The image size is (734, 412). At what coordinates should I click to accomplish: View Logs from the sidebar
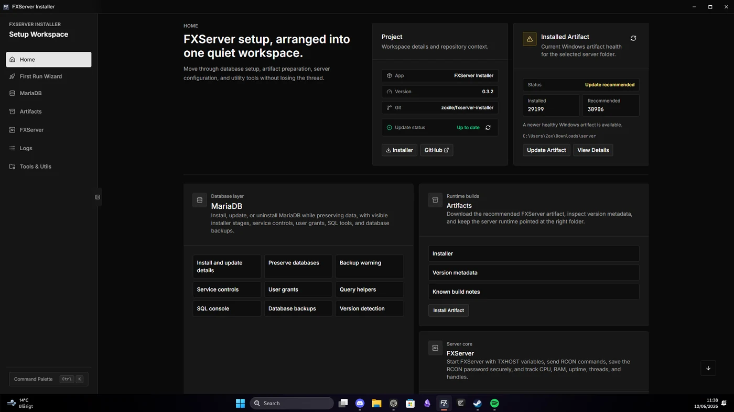(x=49, y=148)
